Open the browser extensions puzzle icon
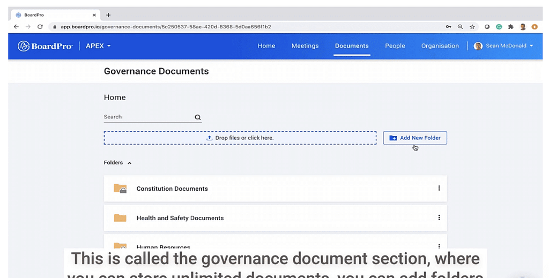The image size is (549, 278). coord(511,27)
